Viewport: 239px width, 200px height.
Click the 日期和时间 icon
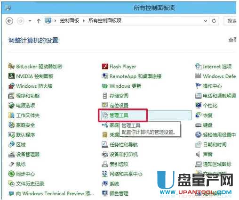[x=198, y=145]
